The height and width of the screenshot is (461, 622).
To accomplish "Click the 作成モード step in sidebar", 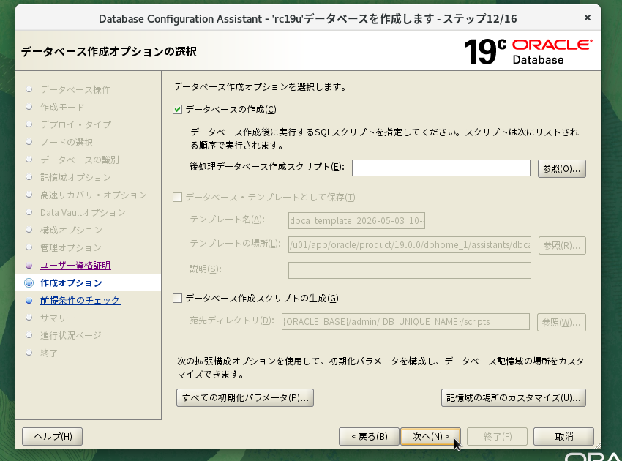I will [x=62, y=107].
